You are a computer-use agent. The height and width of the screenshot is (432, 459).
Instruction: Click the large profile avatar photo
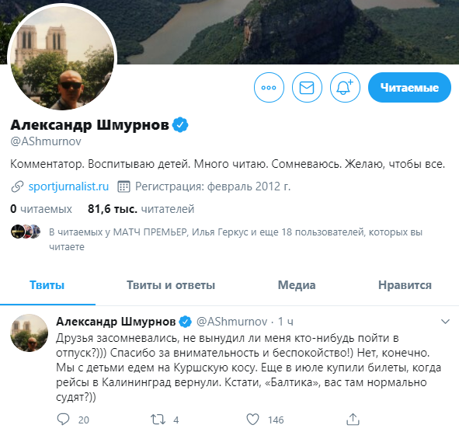[62, 58]
